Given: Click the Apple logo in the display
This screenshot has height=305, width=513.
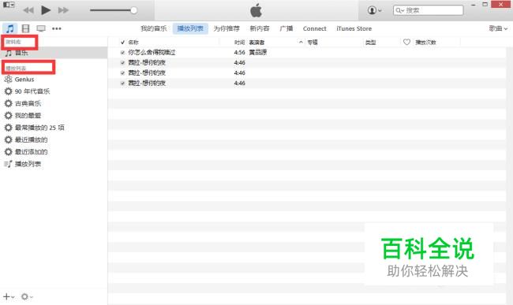Looking at the screenshot, I should pyautogui.click(x=256, y=10).
